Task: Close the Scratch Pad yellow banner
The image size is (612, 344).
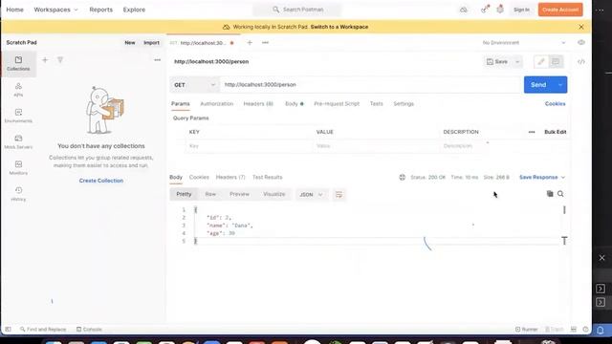Action: coord(581,27)
